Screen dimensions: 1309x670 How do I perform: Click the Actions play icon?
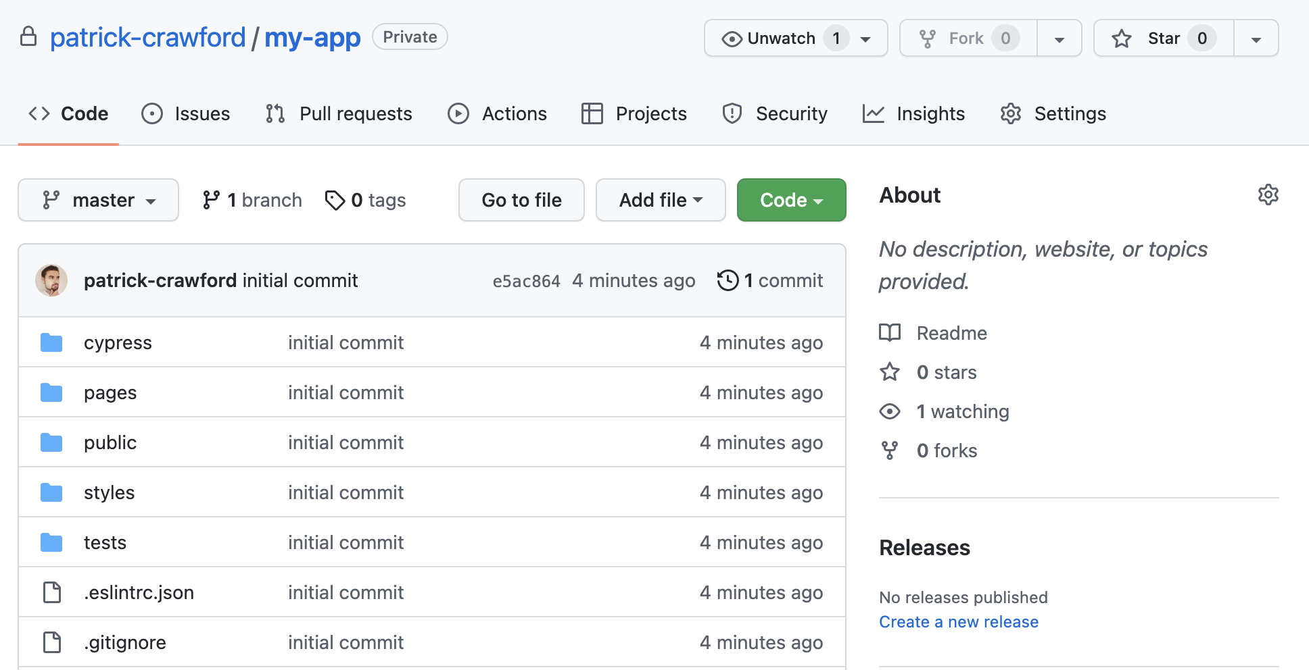pyautogui.click(x=458, y=113)
